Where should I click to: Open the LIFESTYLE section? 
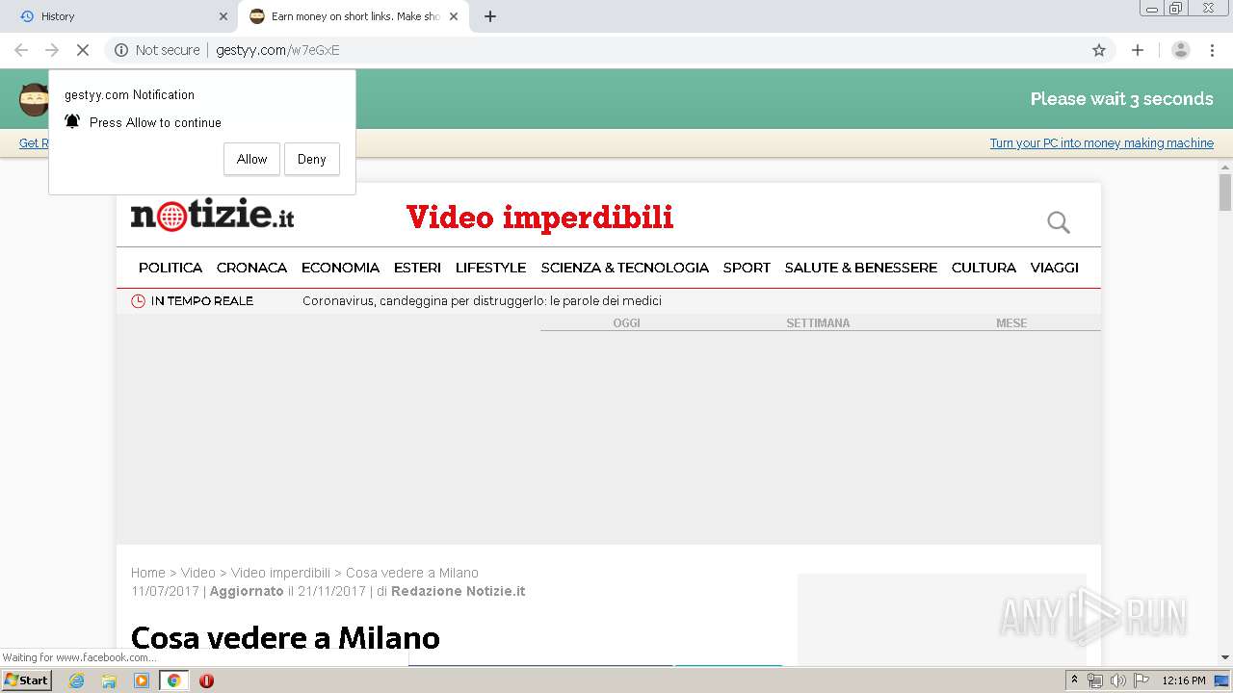point(490,268)
